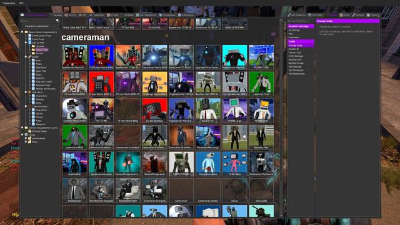
Task: Spawn the Cameraman Baby icon
Action: [208, 164]
